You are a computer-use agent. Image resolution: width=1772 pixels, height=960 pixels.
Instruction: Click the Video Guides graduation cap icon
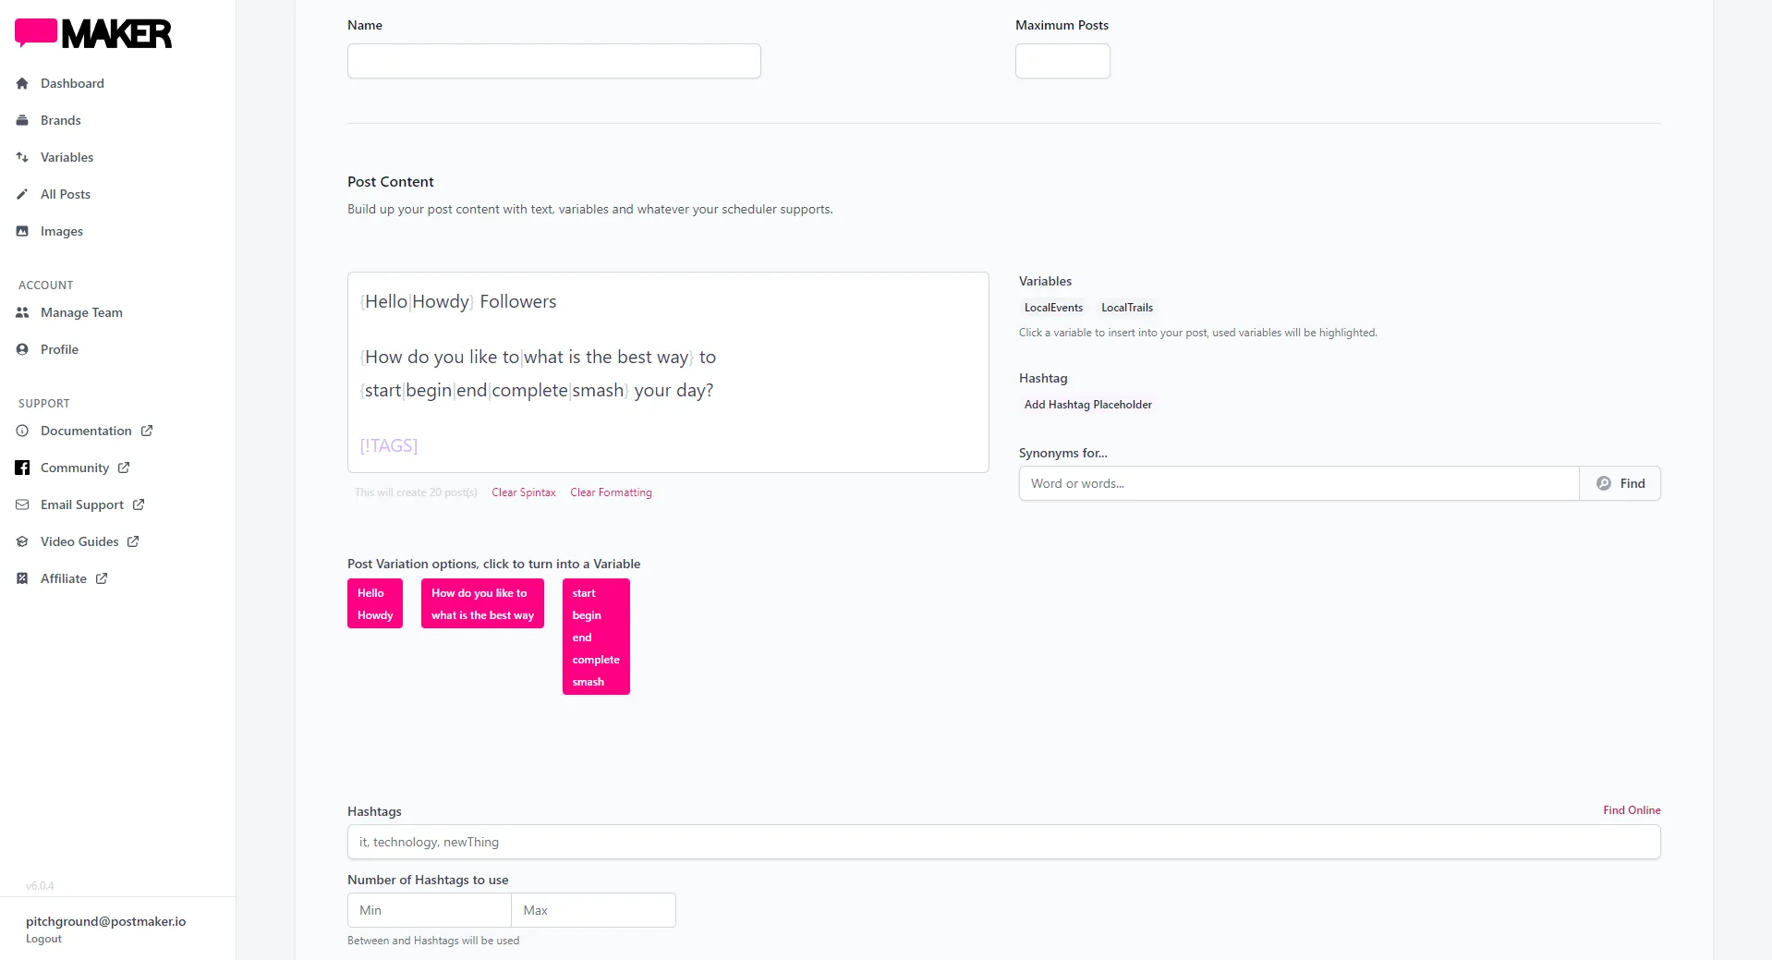[22, 541]
